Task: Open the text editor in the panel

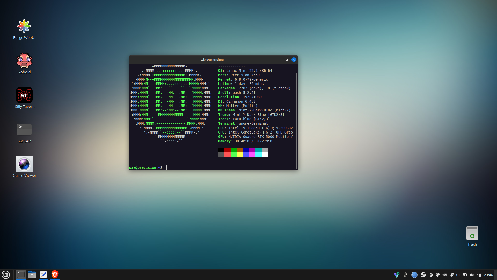Action: click(43, 275)
